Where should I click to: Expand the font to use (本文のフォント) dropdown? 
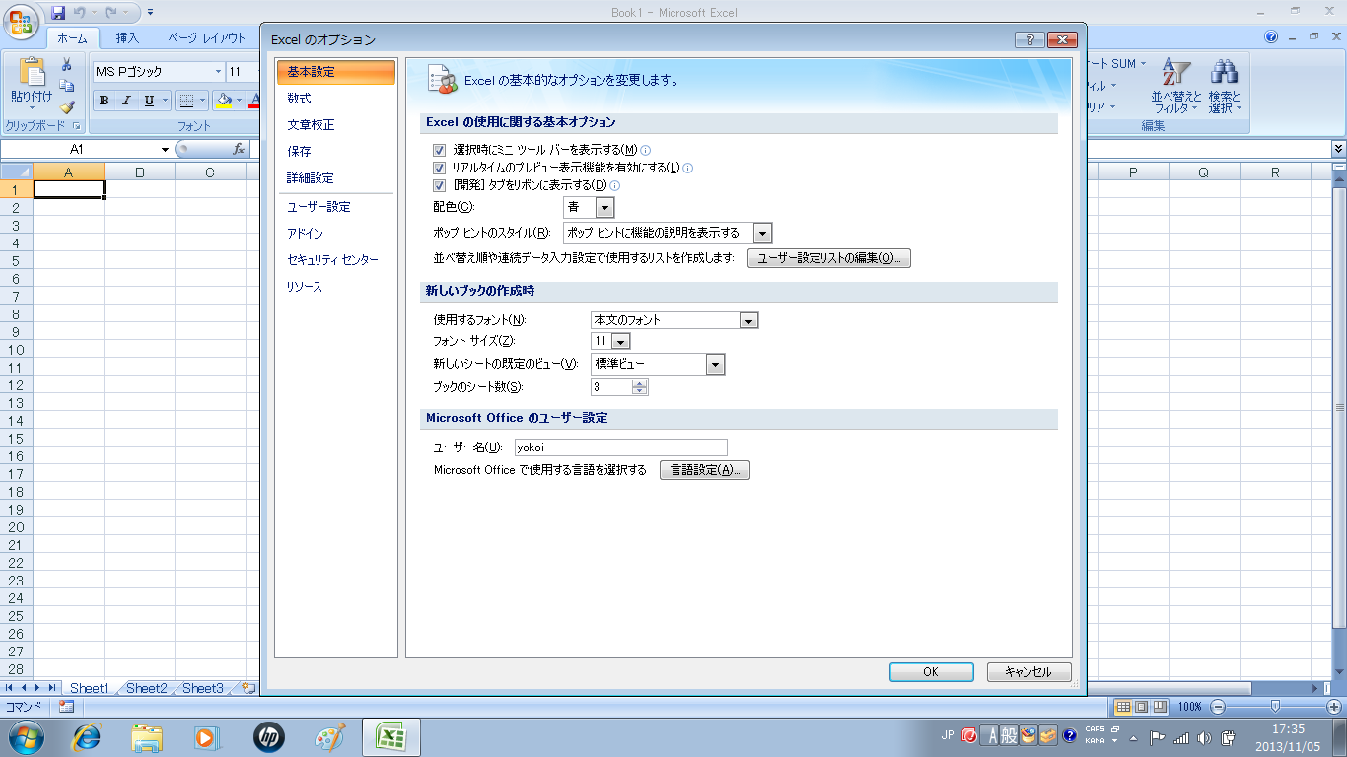pos(748,320)
